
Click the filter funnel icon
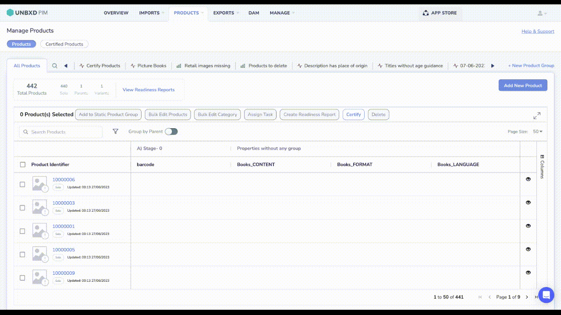pyautogui.click(x=115, y=132)
